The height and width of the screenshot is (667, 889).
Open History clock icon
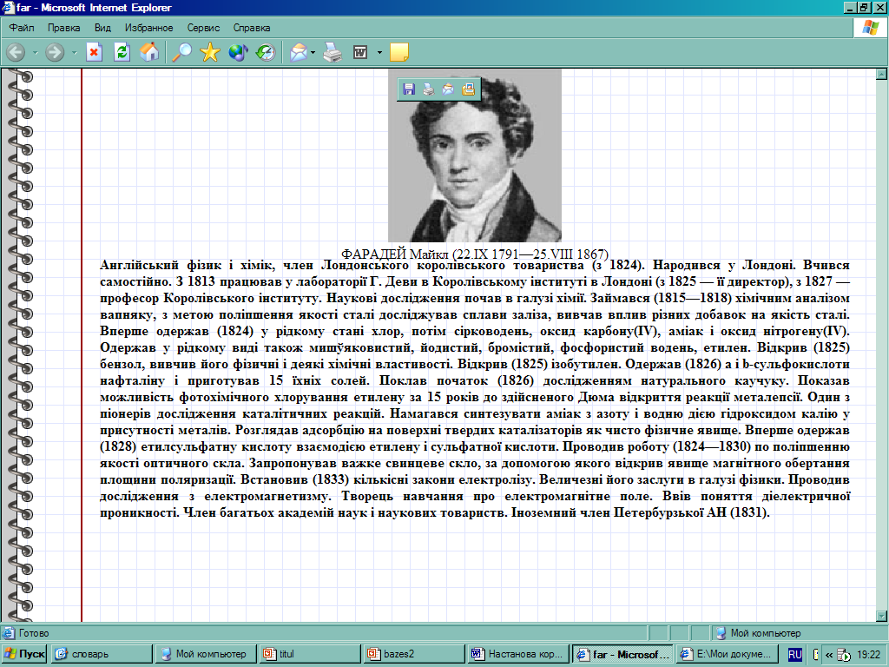click(x=266, y=53)
